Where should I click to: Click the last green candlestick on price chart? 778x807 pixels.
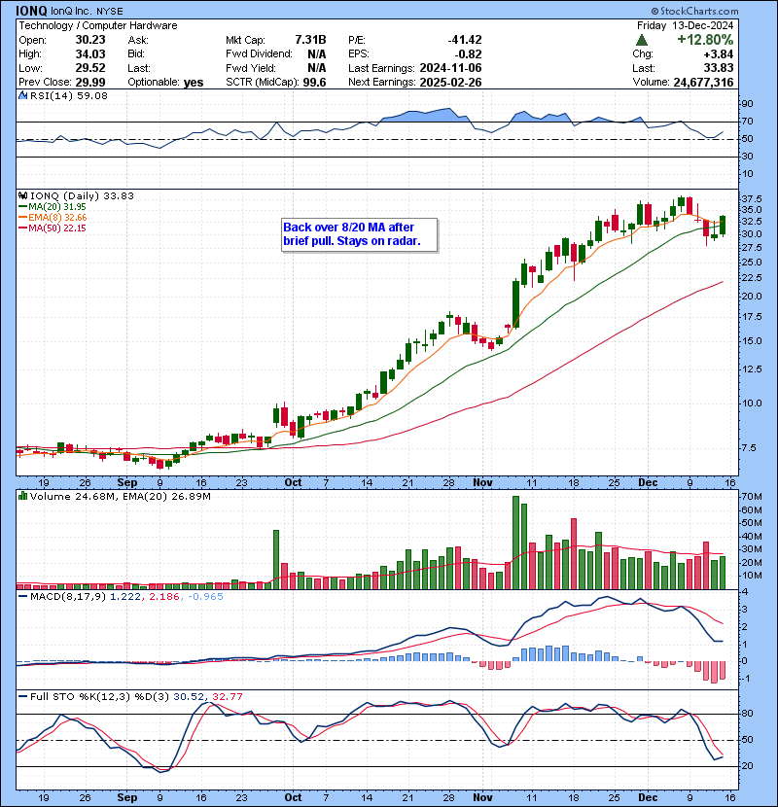pos(723,226)
